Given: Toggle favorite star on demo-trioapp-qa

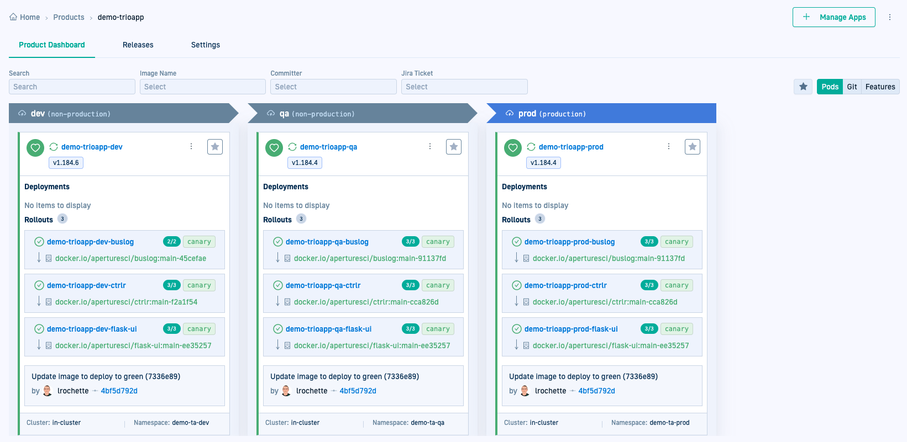Looking at the screenshot, I should tap(454, 147).
